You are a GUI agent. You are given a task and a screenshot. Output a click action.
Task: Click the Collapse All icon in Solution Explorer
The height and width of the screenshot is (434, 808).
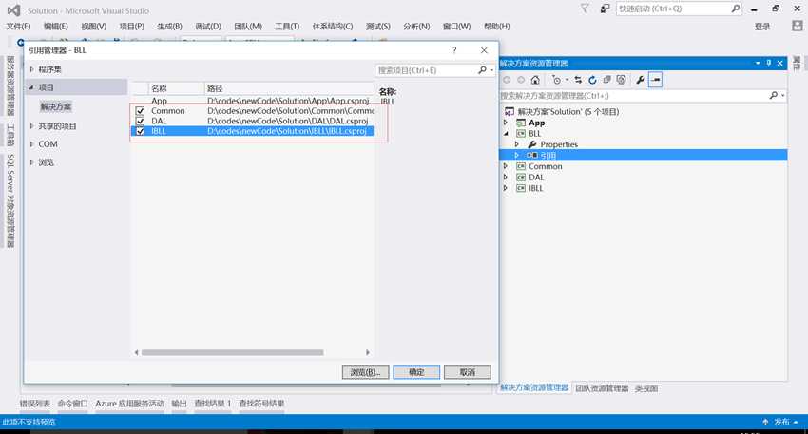[607, 80]
